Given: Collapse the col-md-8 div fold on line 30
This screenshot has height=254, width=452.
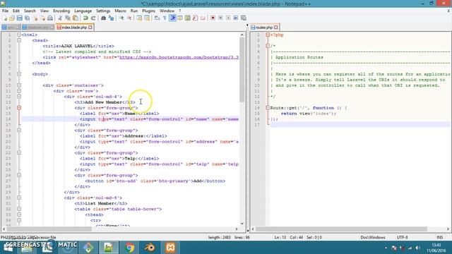Looking at the screenshot, I should point(19,198).
